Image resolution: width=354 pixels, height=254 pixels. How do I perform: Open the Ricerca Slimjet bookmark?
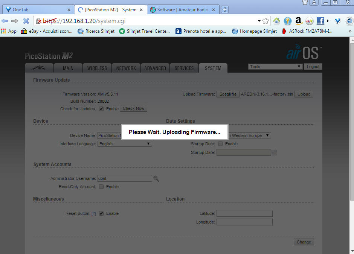96,31
